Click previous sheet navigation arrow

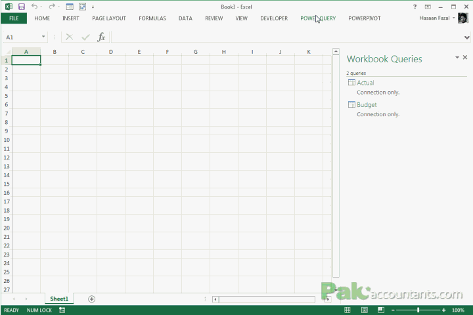tap(14, 299)
